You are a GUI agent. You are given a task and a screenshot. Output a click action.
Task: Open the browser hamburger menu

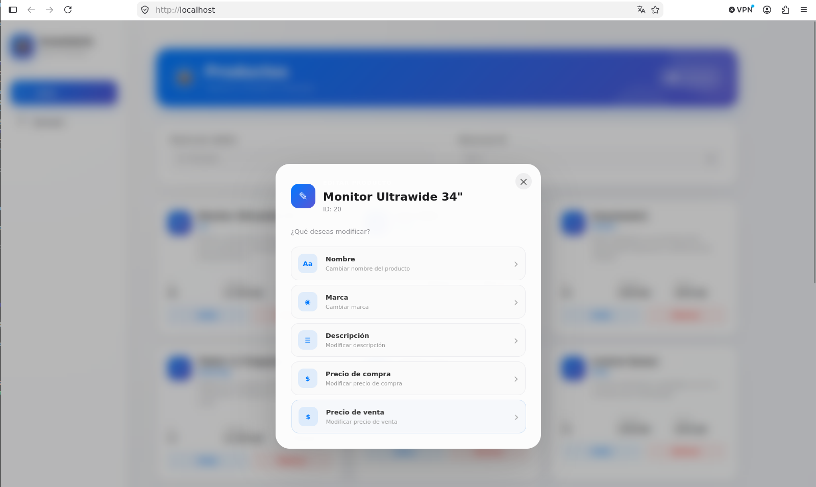pos(804,10)
